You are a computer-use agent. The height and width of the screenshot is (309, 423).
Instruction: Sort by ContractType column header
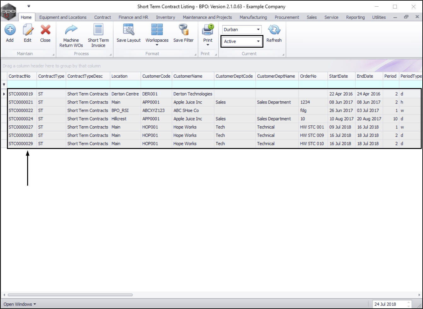pyautogui.click(x=51, y=76)
